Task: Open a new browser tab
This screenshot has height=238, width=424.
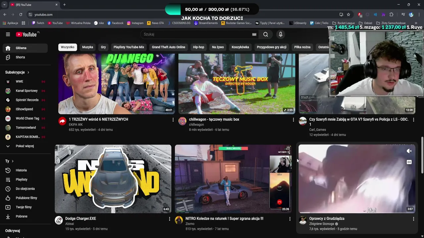Action: coord(64,5)
